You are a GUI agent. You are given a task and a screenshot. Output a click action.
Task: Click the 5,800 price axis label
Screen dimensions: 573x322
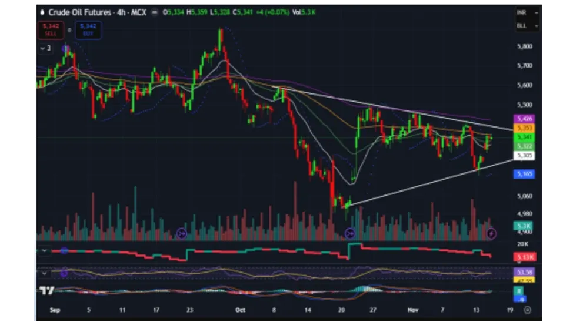click(525, 46)
